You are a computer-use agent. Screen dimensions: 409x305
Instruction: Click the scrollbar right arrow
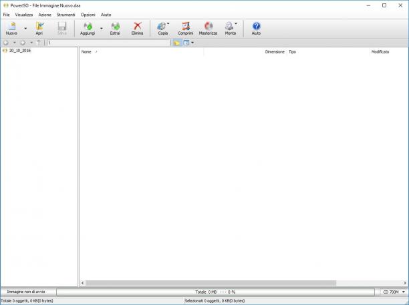(405, 283)
